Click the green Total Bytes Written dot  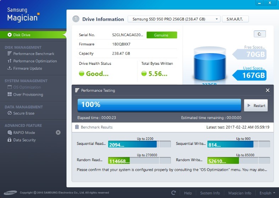tap(144, 73)
